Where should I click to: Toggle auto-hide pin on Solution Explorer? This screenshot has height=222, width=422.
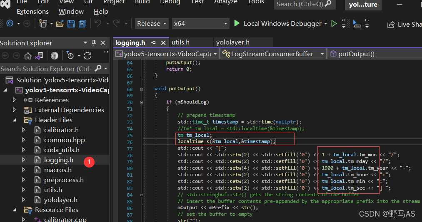pyautogui.click(x=94, y=43)
